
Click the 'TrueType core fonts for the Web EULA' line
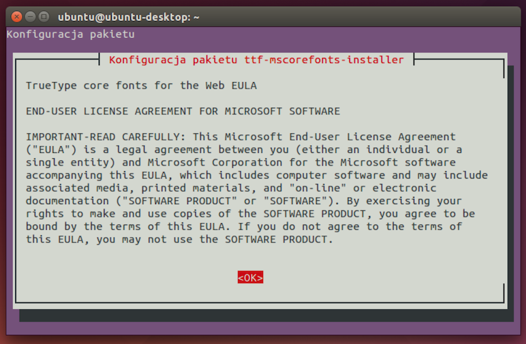coord(141,86)
